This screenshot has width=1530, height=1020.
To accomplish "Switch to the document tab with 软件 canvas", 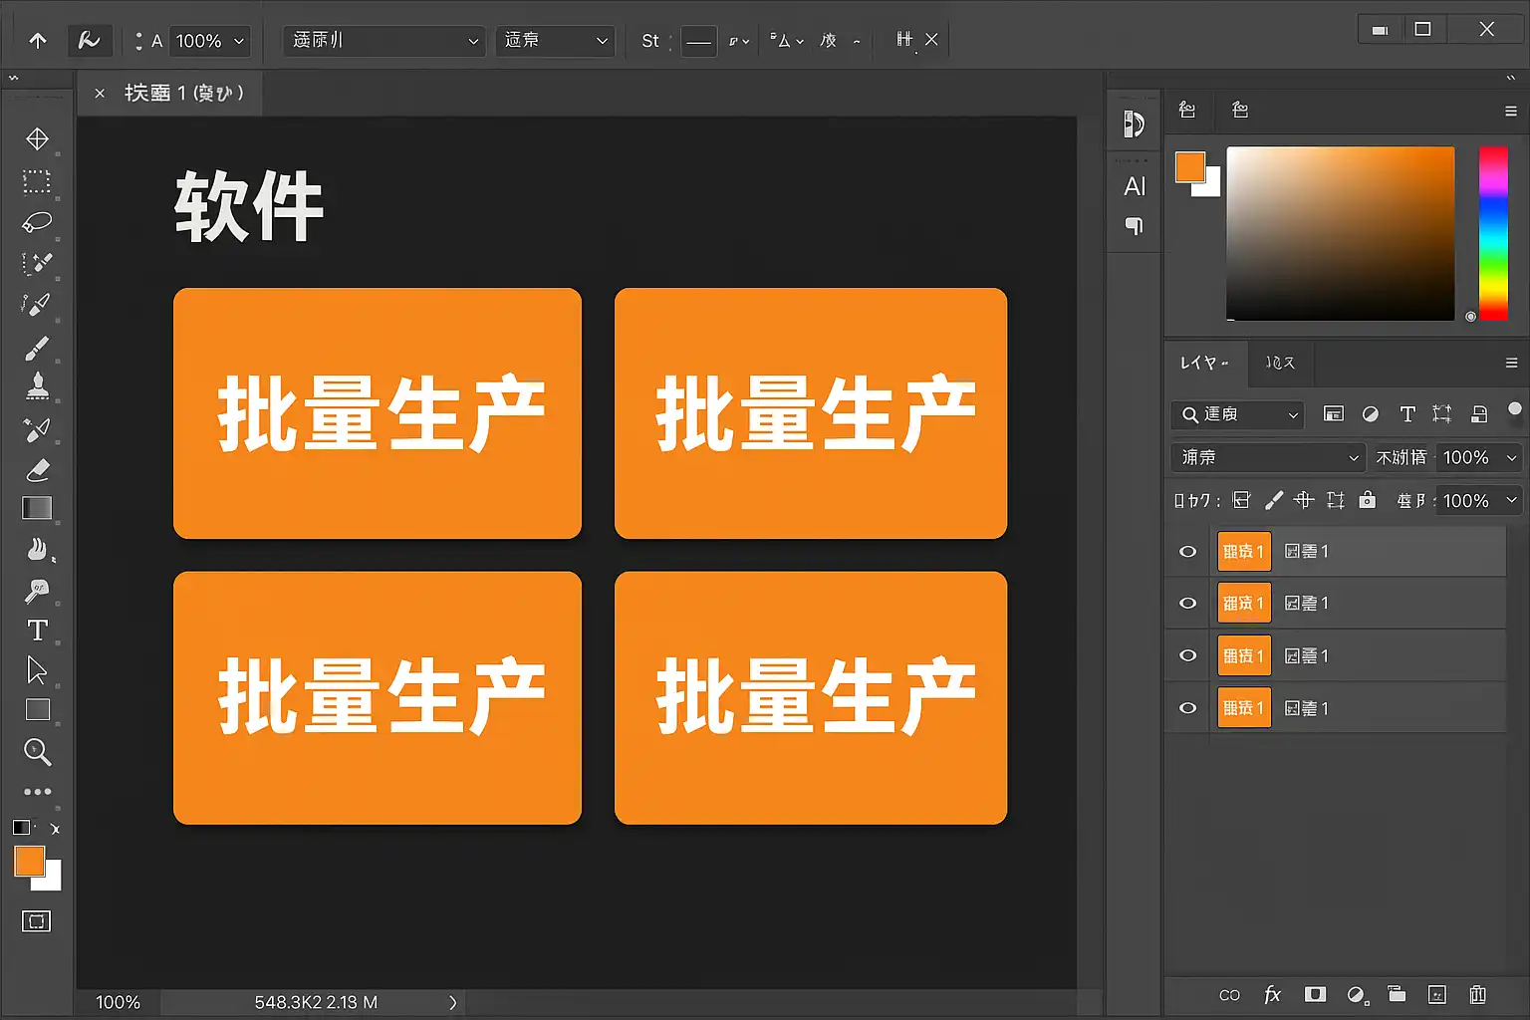I will tap(183, 94).
